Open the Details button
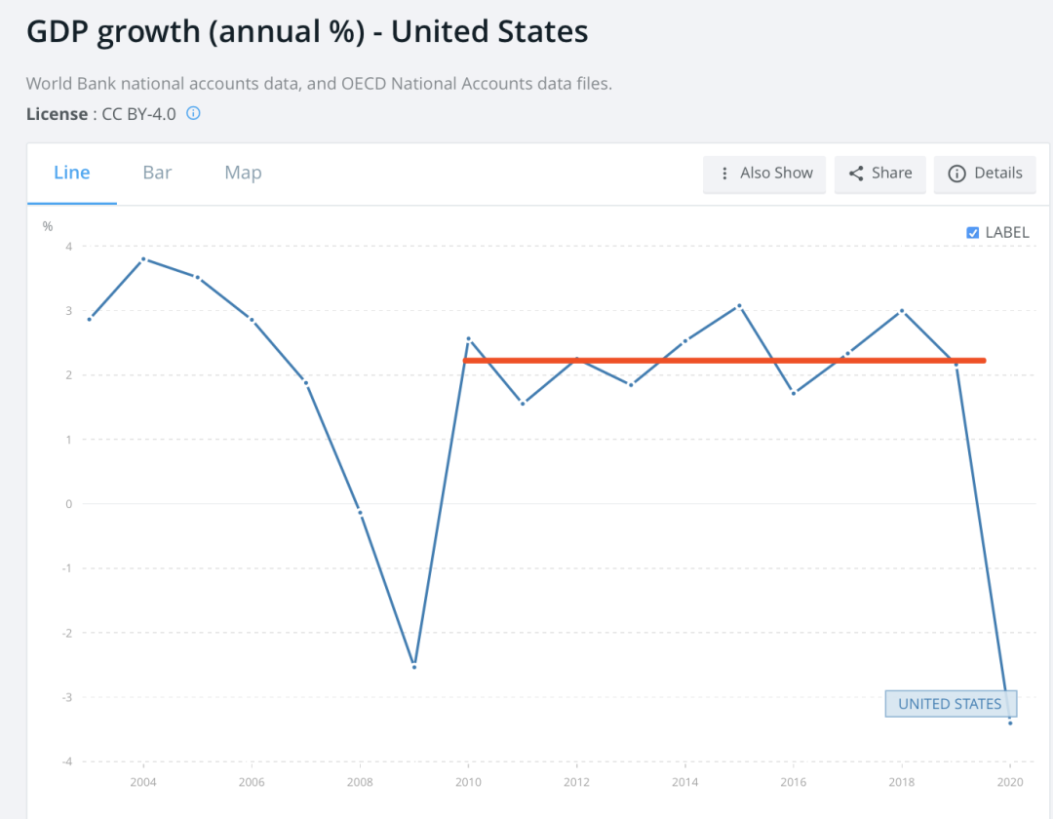This screenshot has height=819, width=1053. 985,174
